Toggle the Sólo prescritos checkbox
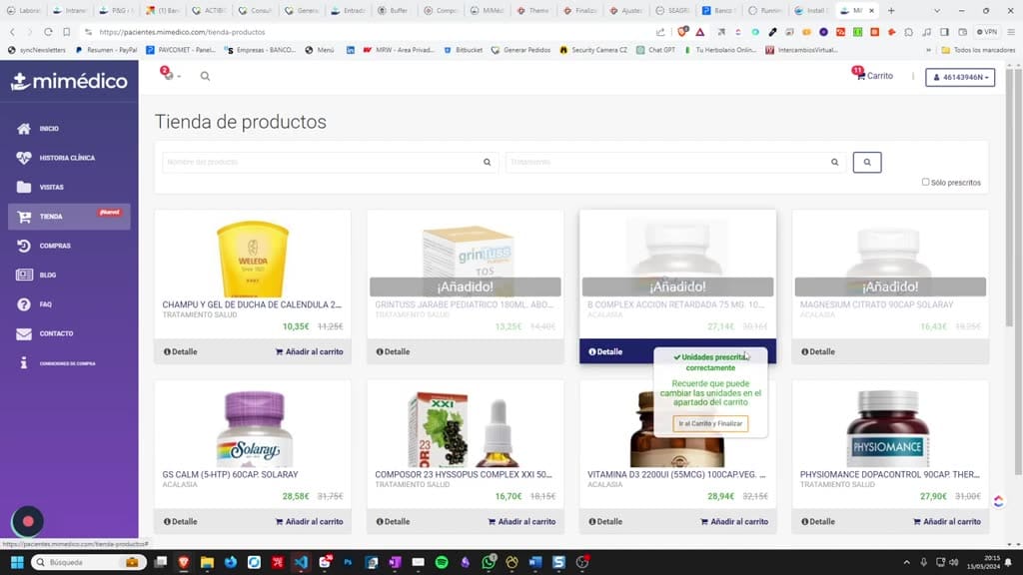Viewport: 1023px width, 575px height. pos(925,182)
